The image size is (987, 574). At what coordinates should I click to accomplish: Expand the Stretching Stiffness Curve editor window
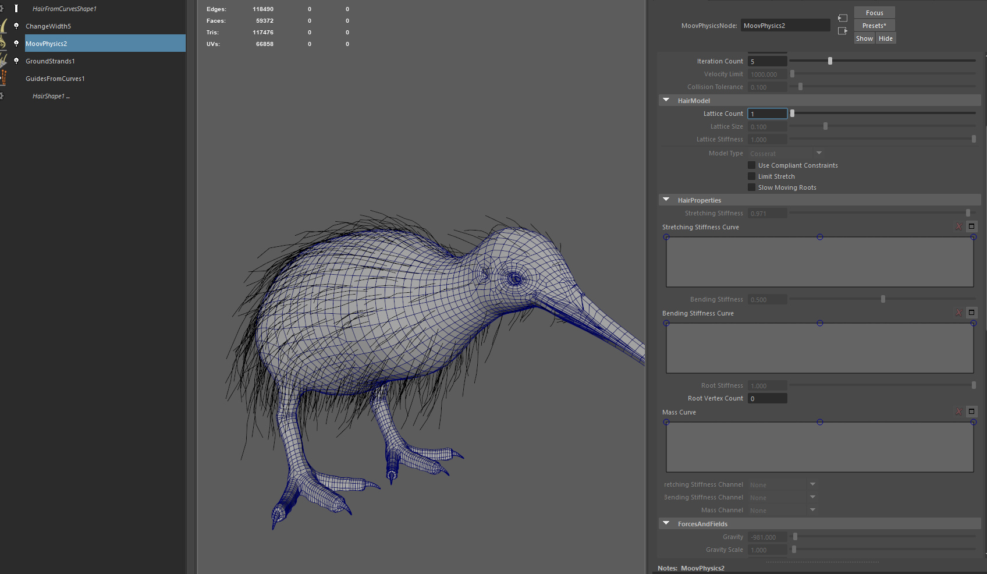point(971,226)
